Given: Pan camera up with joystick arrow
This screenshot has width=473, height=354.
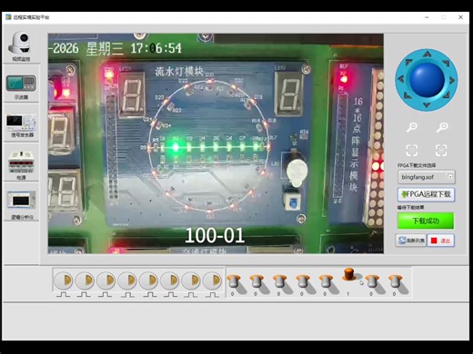Looking at the screenshot, I should click(428, 54).
